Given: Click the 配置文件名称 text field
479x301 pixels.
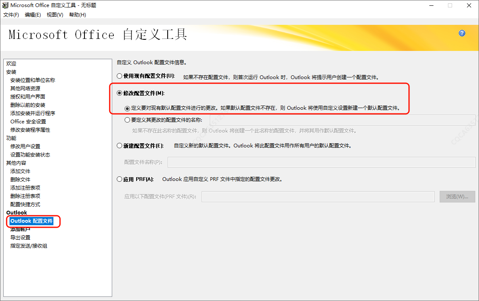Looking at the screenshot, I should tap(321, 162).
